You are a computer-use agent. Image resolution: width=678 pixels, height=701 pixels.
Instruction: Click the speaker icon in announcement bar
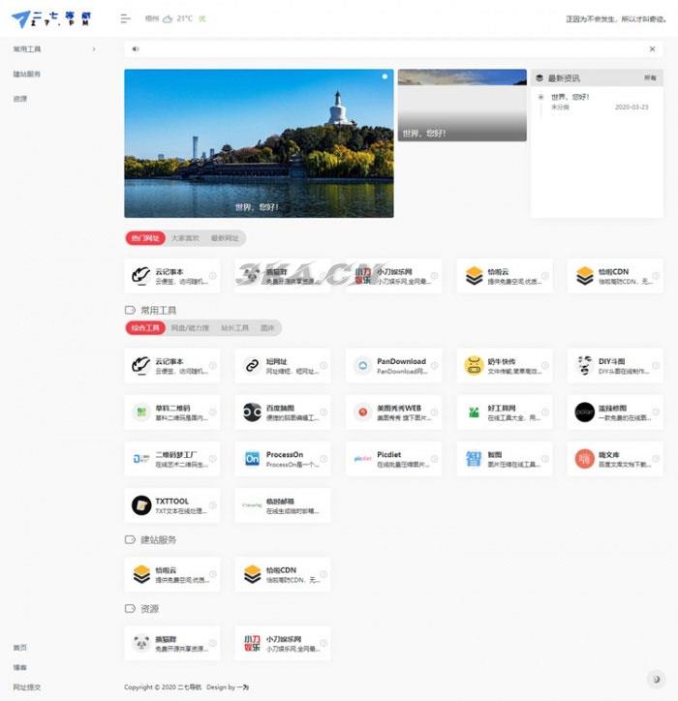[x=135, y=48]
